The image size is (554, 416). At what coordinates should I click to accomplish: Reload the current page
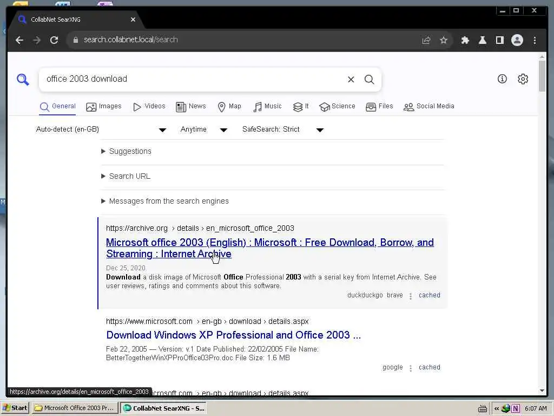coord(54,40)
